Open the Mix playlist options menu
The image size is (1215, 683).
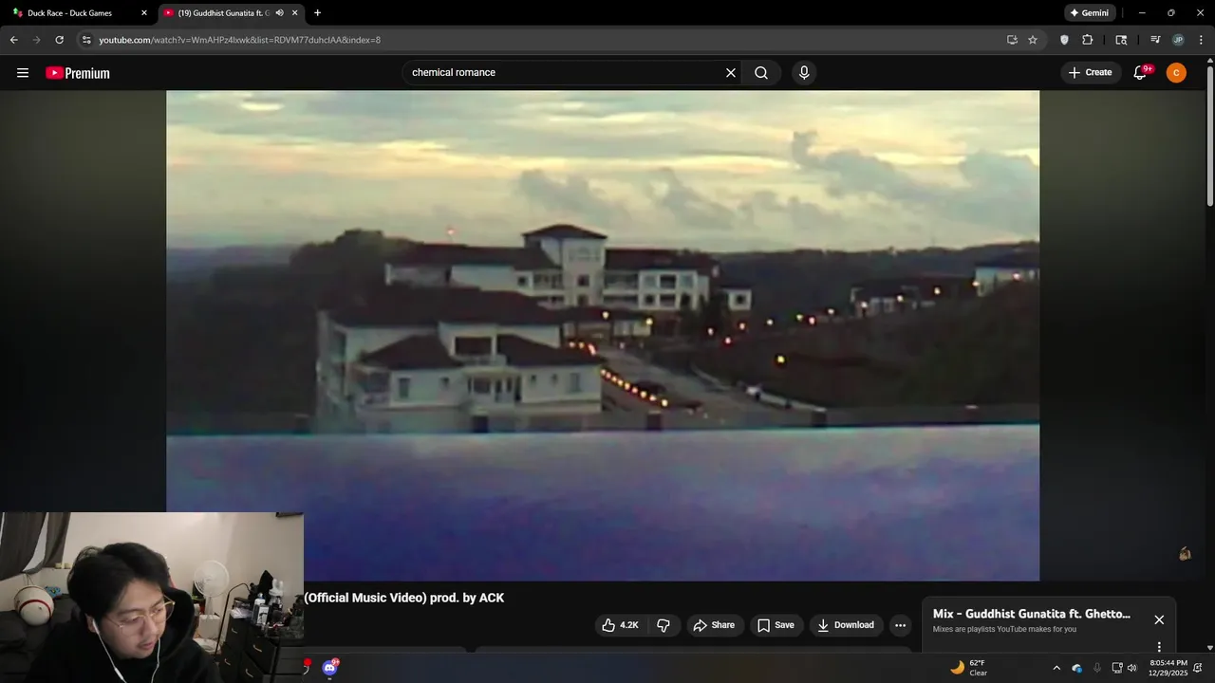(1159, 647)
